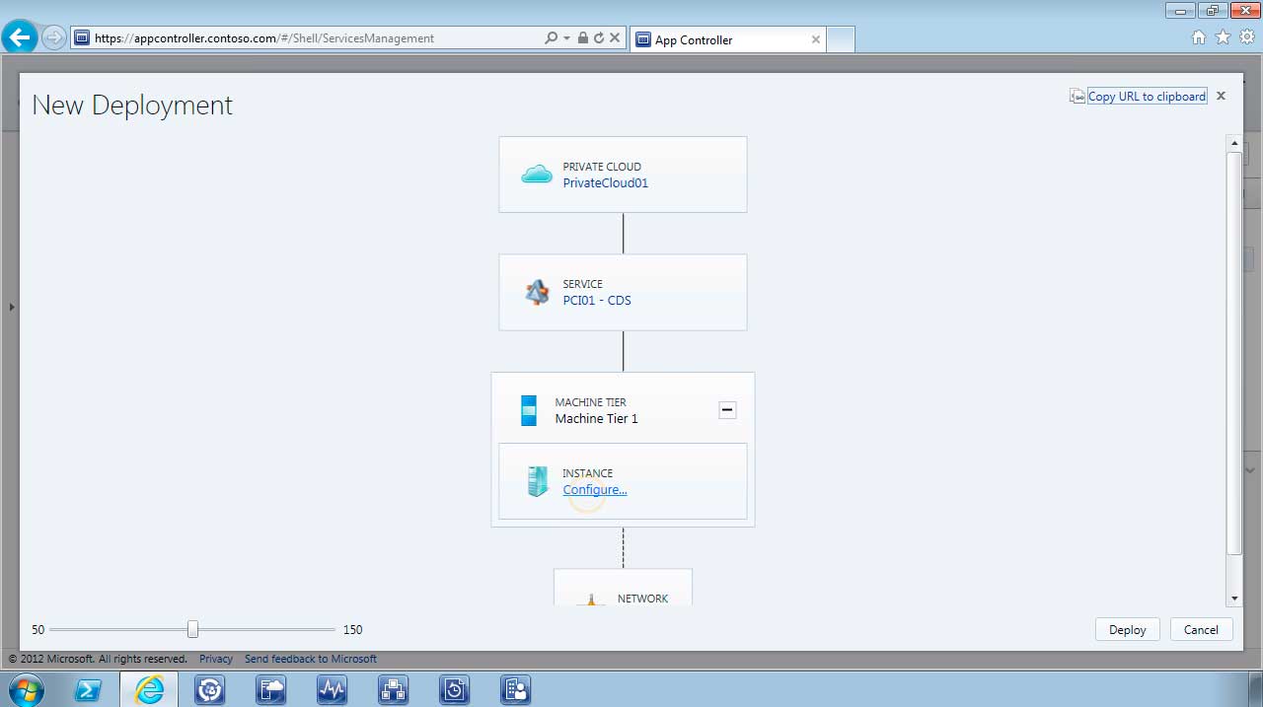The image size is (1263, 707).
Task: Close the App Controller browser tab
Action: [x=815, y=39]
